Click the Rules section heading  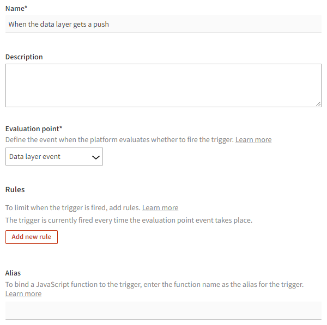pos(15,189)
